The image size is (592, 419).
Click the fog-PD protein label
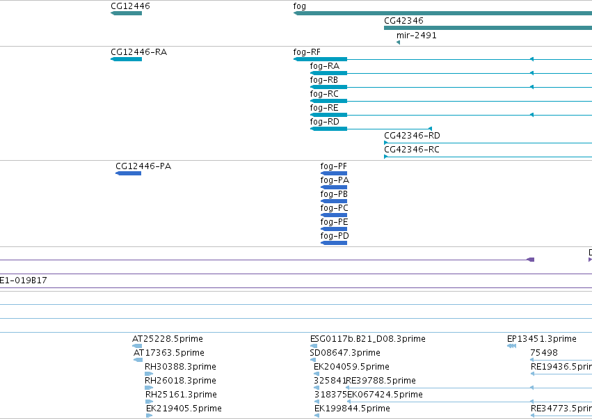point(335,236)
